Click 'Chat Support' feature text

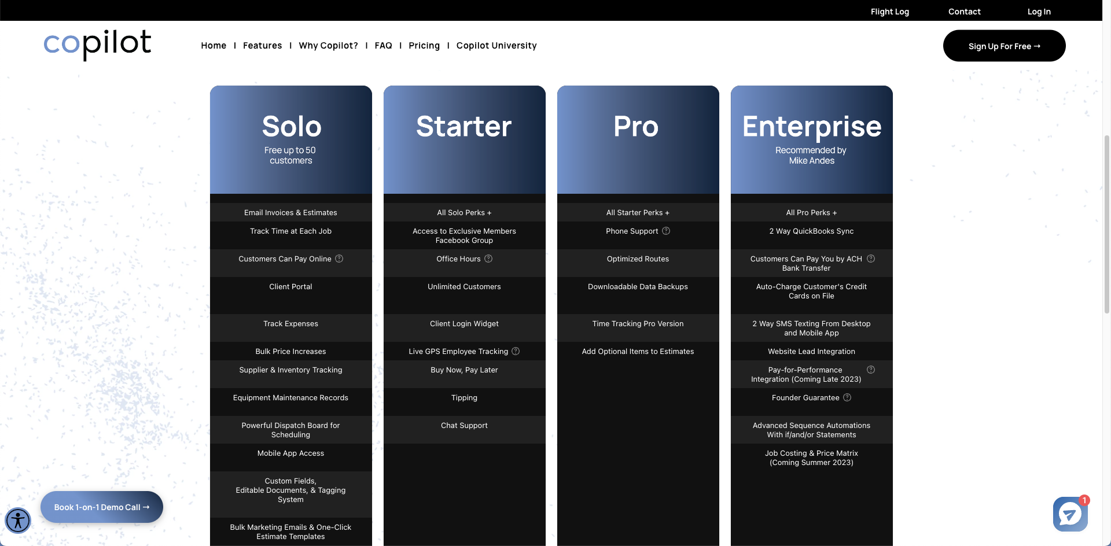click(x=464, y=425)
